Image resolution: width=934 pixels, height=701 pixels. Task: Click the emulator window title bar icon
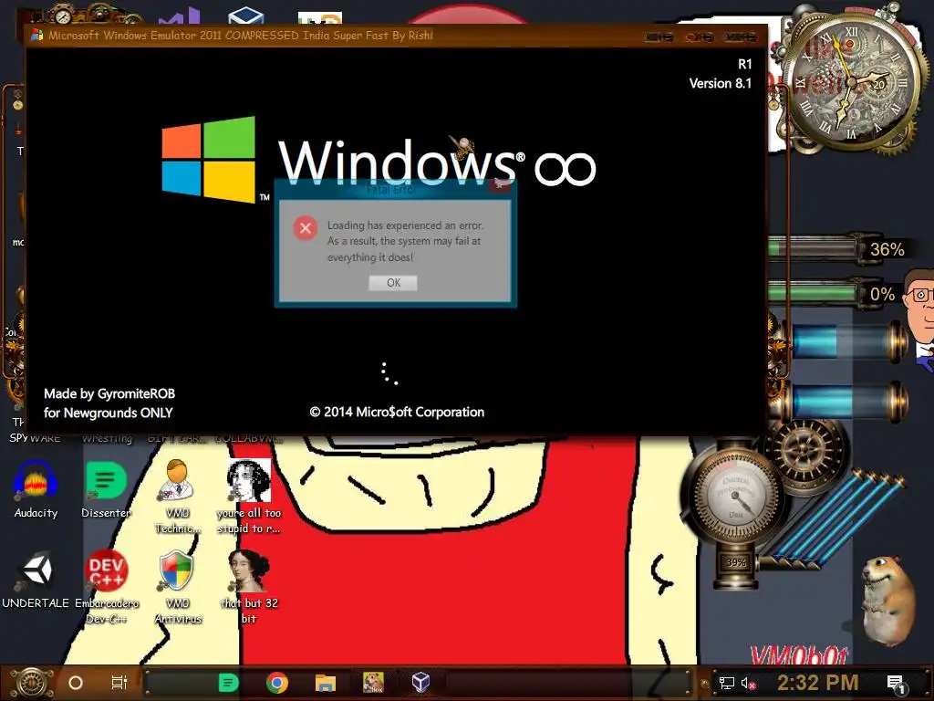36,36
